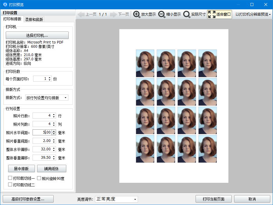Image resolution: width=273 pixels, height=205 pixels.
Task: Click the bottom-right photo in preview
Action: [208, 149]
